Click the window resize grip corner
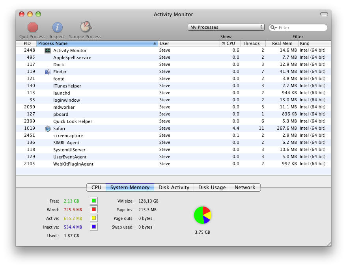This screenshot has width=347, height=268. (329, 244)
